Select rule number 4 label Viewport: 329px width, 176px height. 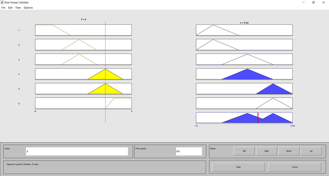coord(19,74)
